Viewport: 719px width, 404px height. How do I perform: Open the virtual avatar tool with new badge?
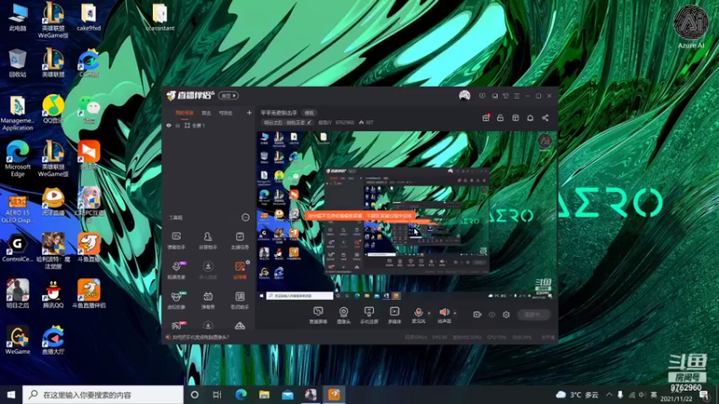[176, 301]
